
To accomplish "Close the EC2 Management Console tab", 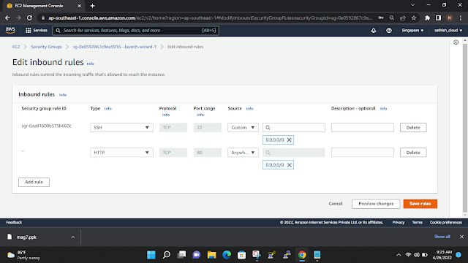I will (79, 6).
